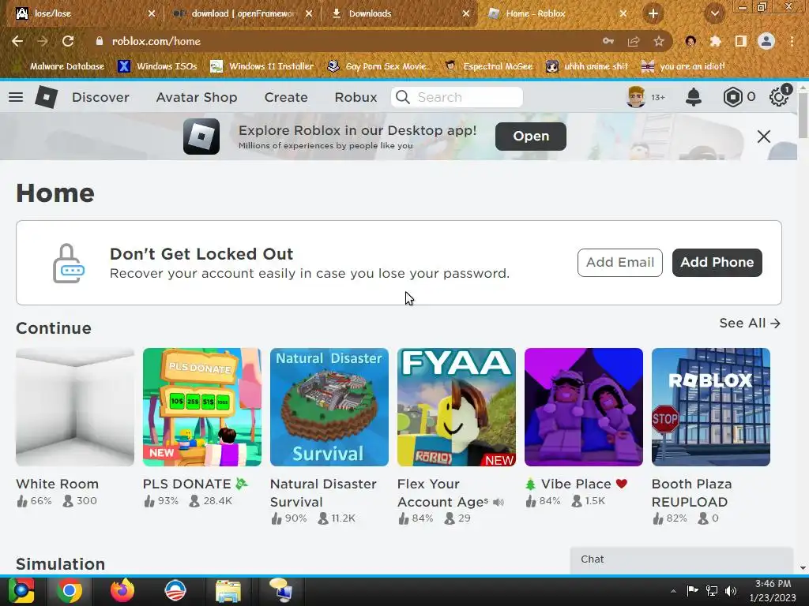Viewport: 809px width, 606px height.
Task: Open Chrome three-dot menu
Action: point(792,41)
